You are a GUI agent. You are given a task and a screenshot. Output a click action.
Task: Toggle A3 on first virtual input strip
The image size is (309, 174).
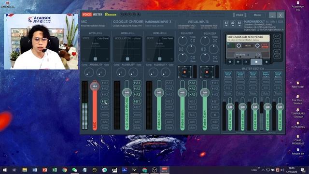tap(192, 95)
